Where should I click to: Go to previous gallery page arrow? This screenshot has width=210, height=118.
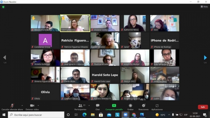(5, 57)
